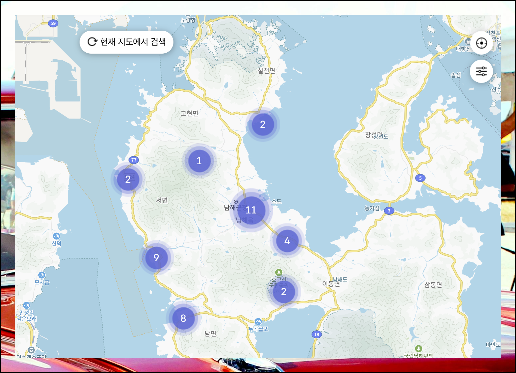Select the cluster marker showing 9

point(156,257)
